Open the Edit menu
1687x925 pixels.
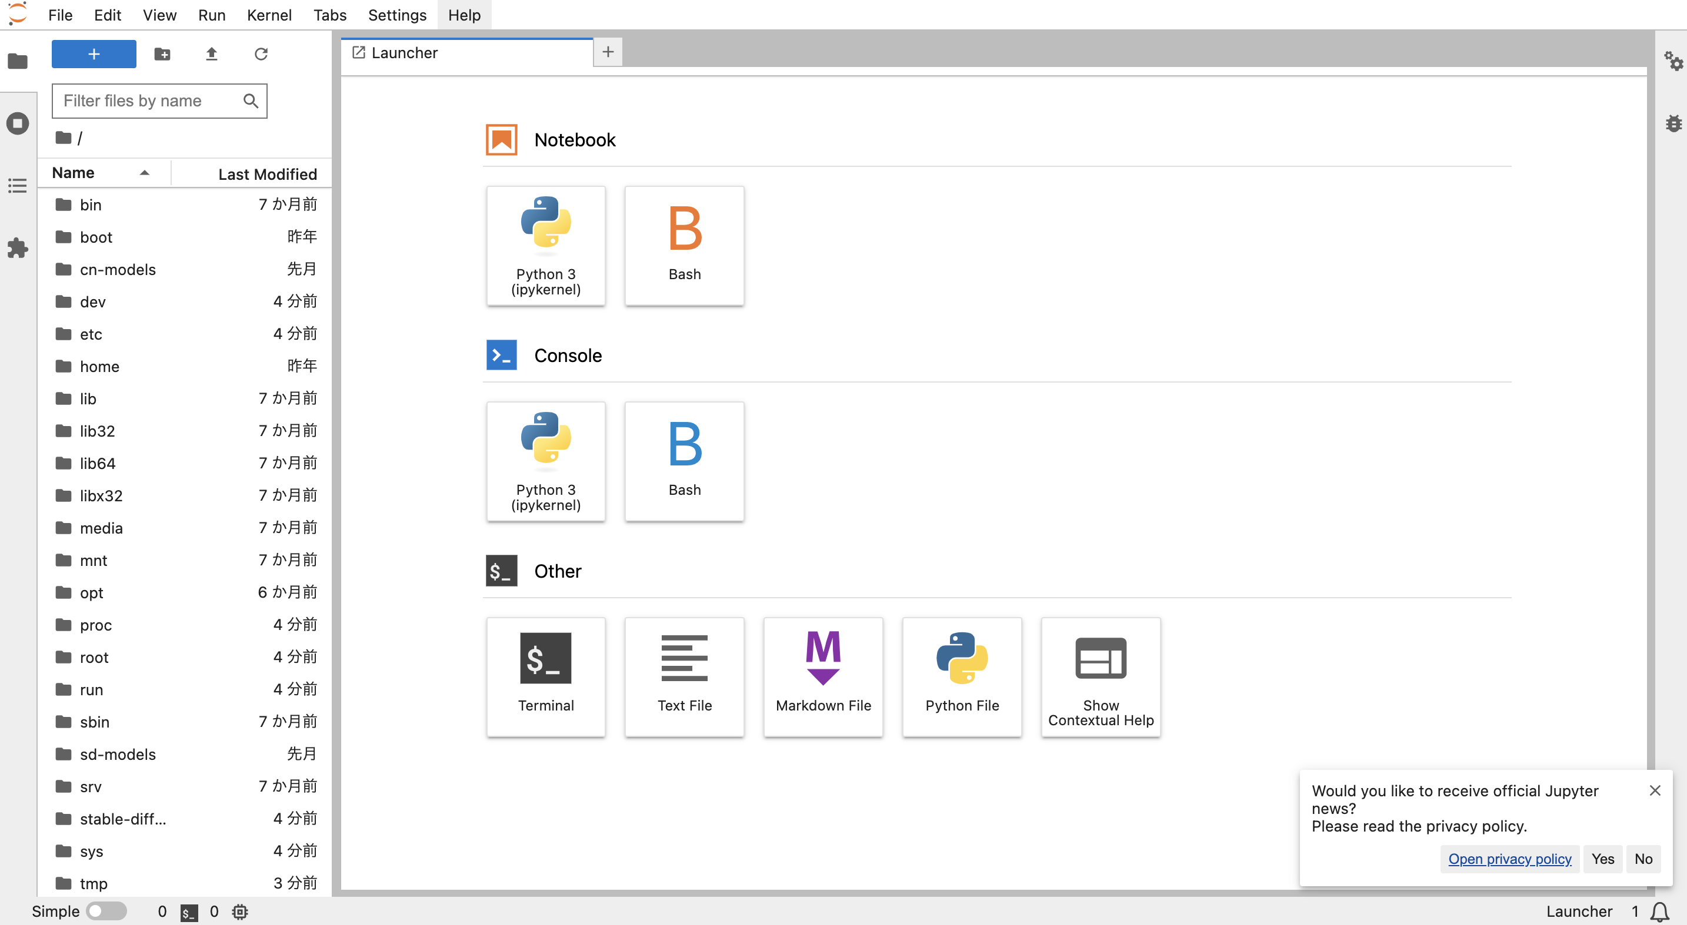108,14
